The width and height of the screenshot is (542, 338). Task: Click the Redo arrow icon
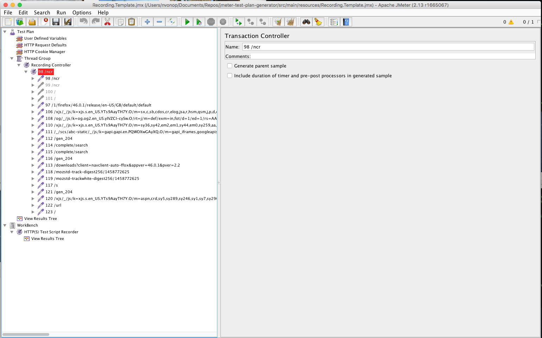click(95, 22)
